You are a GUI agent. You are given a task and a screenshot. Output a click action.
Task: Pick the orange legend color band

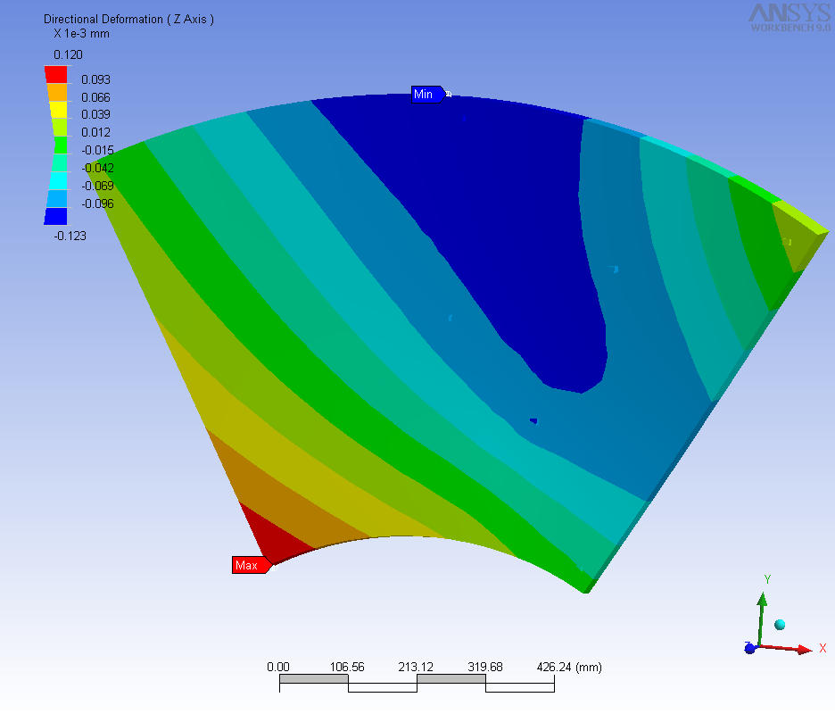coord(57,92)
